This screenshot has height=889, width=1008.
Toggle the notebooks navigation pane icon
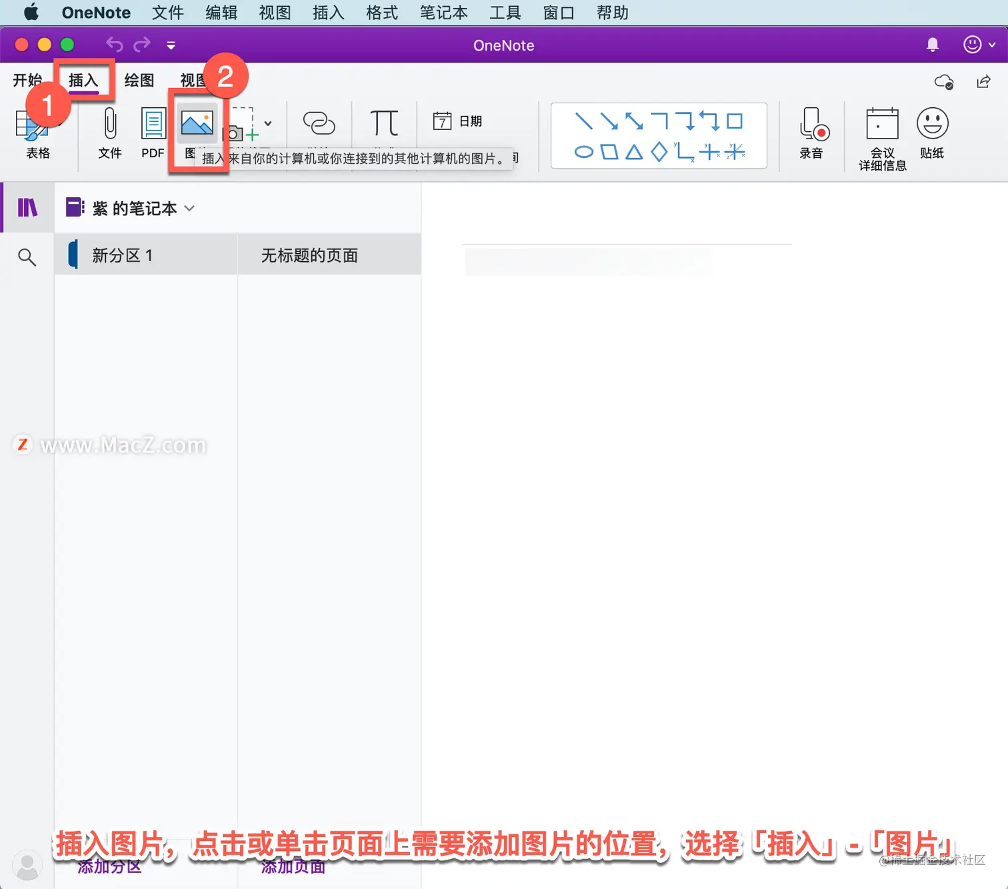point(27,207)
